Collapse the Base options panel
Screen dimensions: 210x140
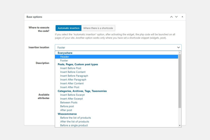pos(182,17)
